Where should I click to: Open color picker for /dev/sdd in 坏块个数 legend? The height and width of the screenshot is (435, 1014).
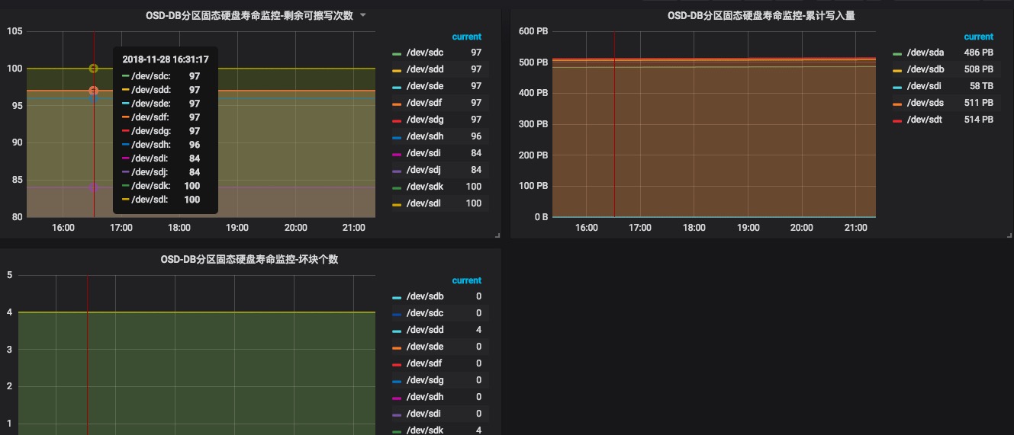(397, 331)
